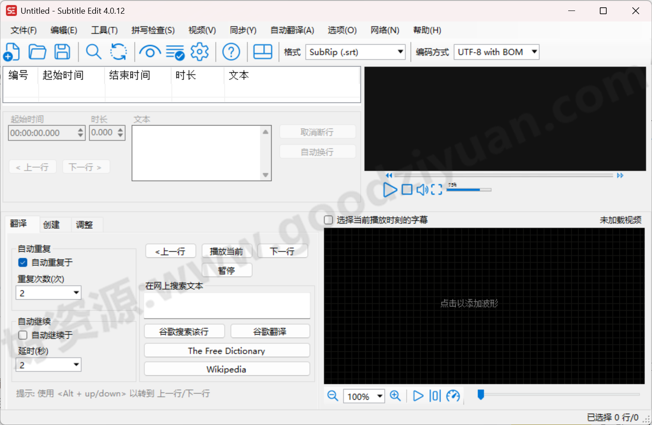Create a new subtitle file
Screen dimensions: 652x425
11,52
